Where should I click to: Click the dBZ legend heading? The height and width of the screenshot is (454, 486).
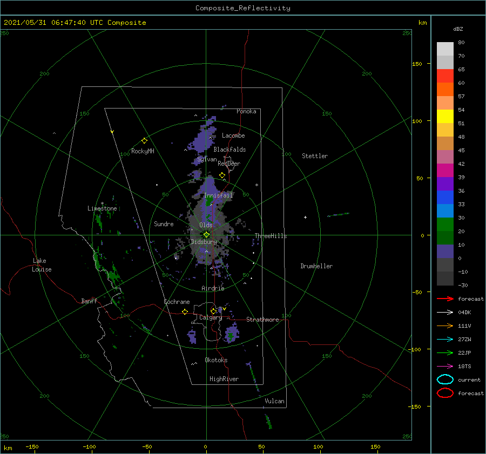[458, 29]
